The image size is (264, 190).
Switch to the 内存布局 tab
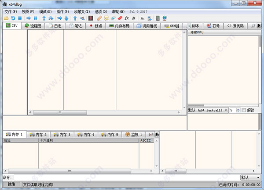119,26
